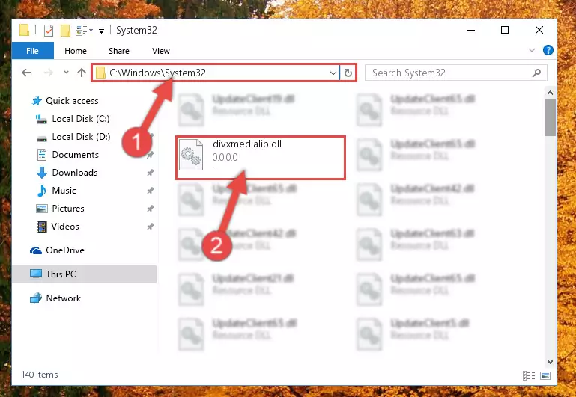Click the pin icon beside Documents
The height and width of the screenshot is (397, 576).
pos(150,155)
